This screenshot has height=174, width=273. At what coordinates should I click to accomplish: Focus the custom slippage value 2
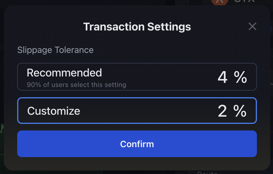pos(222,111)
